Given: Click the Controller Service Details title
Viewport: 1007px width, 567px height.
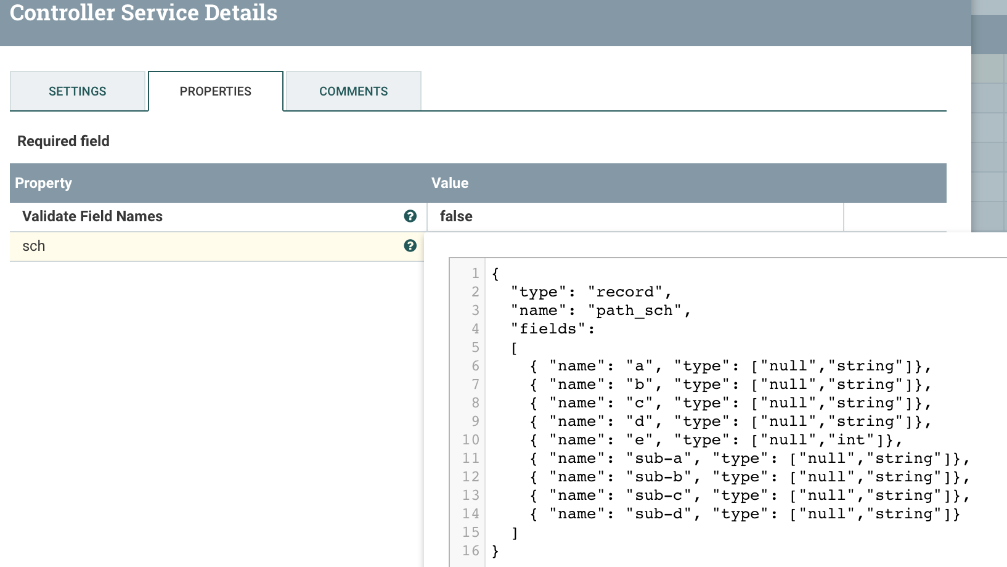Looking at the screenshot, I should coord(144,13).
